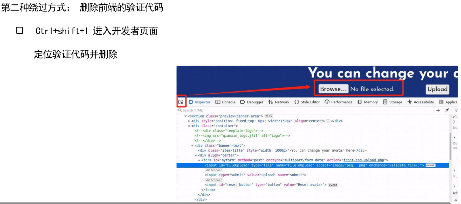The image size is (461, 204).
Task: Toggle event badge on reset_button input
Action: pyautogui.click(x=333, y=185)
